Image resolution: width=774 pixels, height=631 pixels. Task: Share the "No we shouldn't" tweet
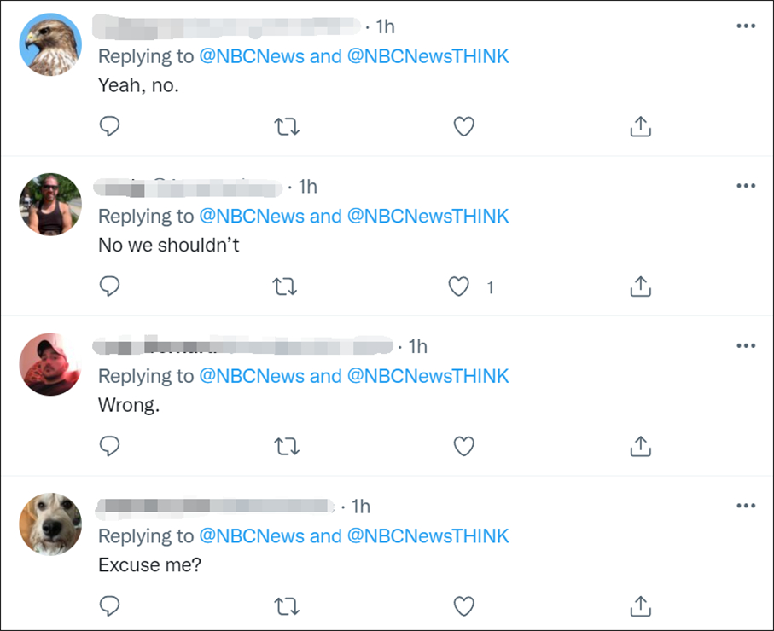click(640, 287)
